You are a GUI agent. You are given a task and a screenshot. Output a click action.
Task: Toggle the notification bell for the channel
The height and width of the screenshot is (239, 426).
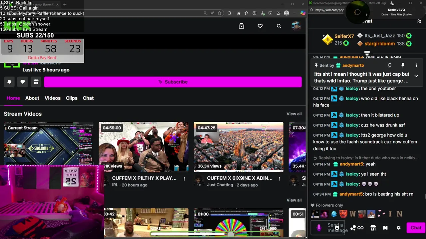[9, 82]
